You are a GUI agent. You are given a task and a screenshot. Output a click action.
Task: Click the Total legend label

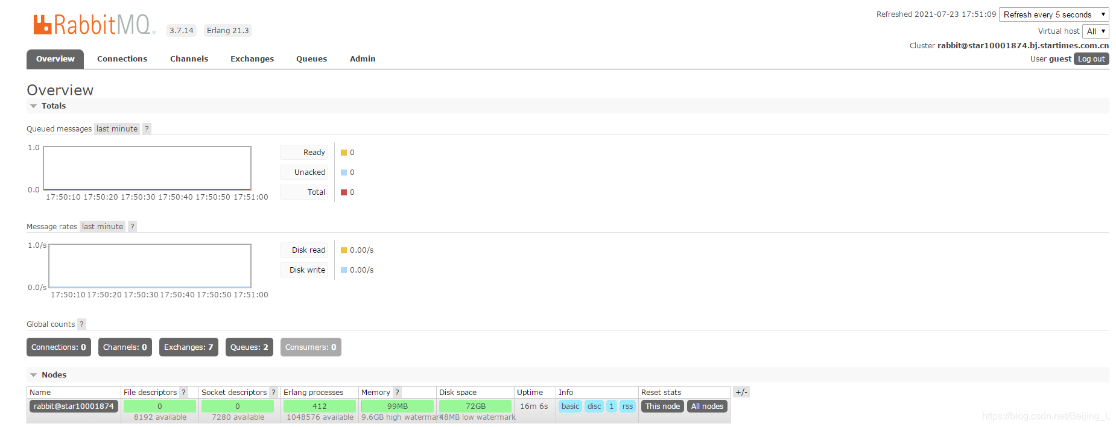[304, 192]
